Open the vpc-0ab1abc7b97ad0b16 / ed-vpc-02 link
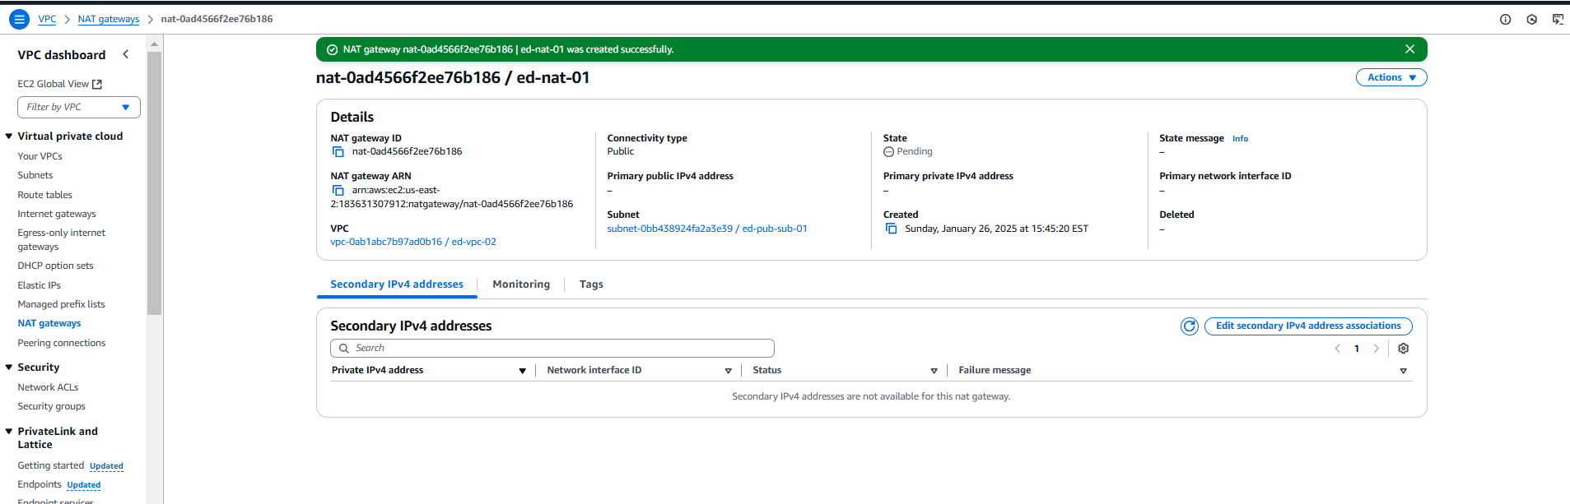1570x504 pixels. click(x=413, y=242)
